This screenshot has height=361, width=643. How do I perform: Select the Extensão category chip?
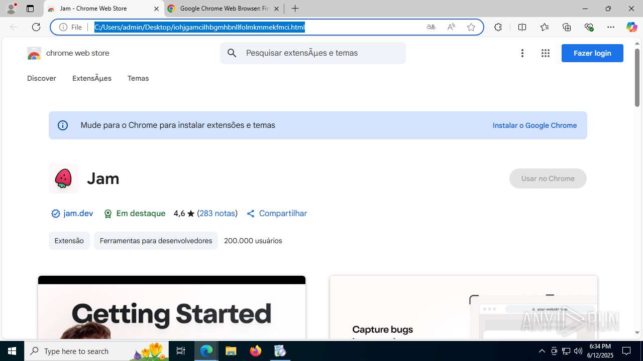coord(69,241)
